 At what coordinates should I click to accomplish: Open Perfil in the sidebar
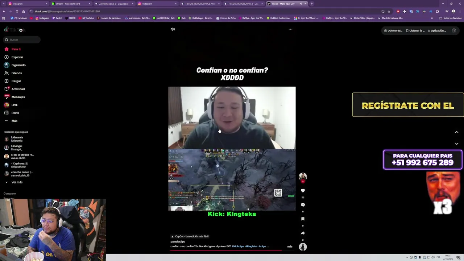[12, 113]
